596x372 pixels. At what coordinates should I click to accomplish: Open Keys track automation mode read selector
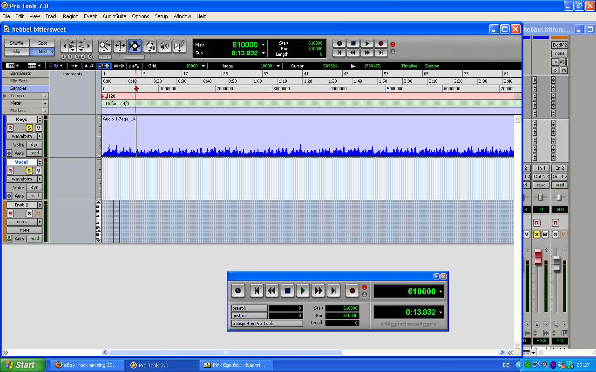click(x=34, y=153)
